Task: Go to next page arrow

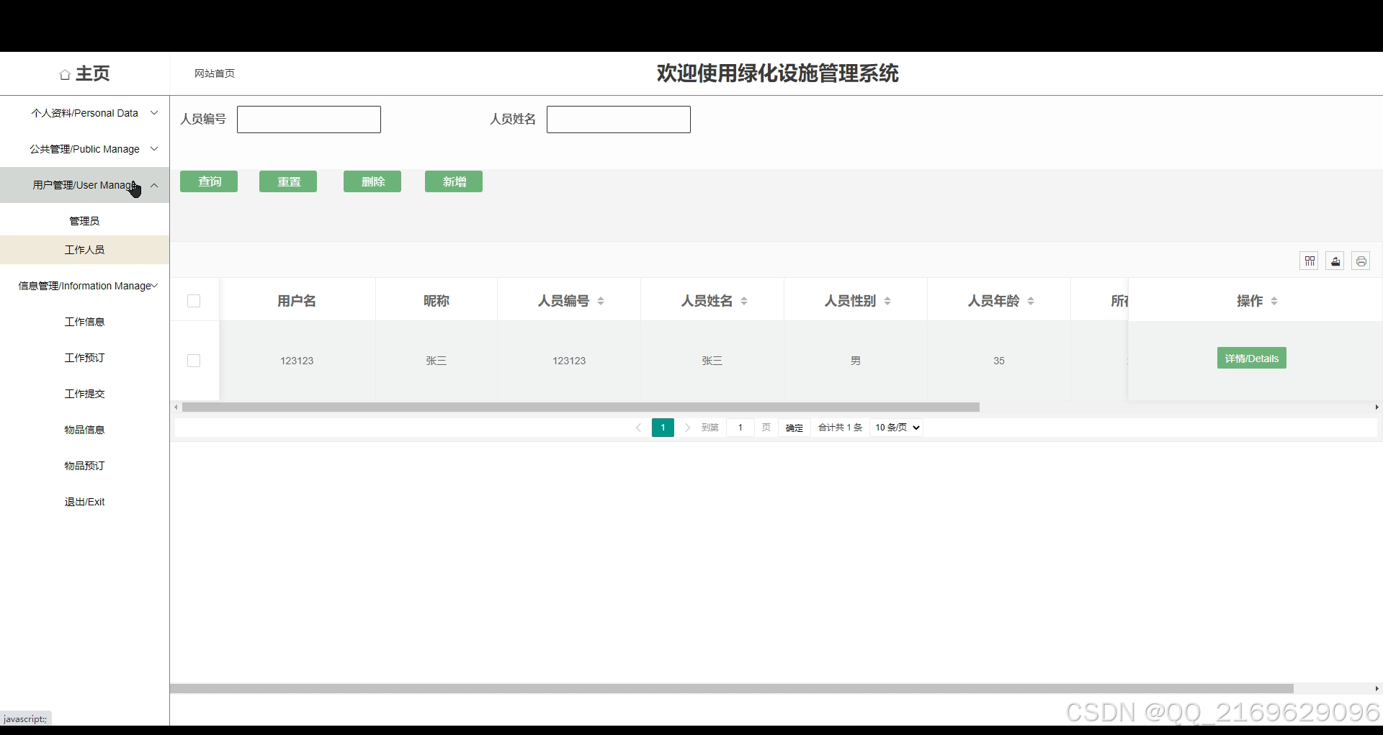Action: click(x=687, y=428)
